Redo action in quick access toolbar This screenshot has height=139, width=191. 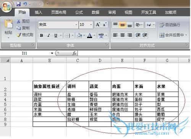click(x=35, y=4)
